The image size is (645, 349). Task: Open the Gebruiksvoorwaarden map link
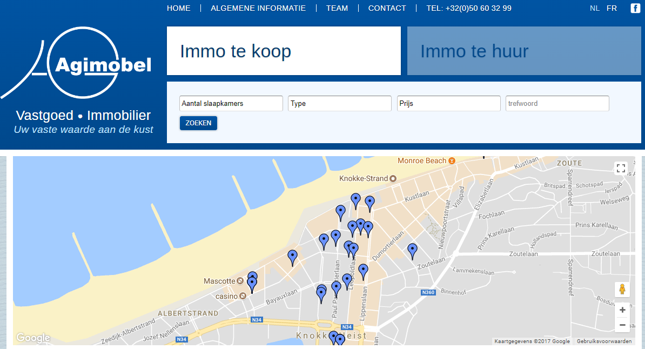pos(604,341)
